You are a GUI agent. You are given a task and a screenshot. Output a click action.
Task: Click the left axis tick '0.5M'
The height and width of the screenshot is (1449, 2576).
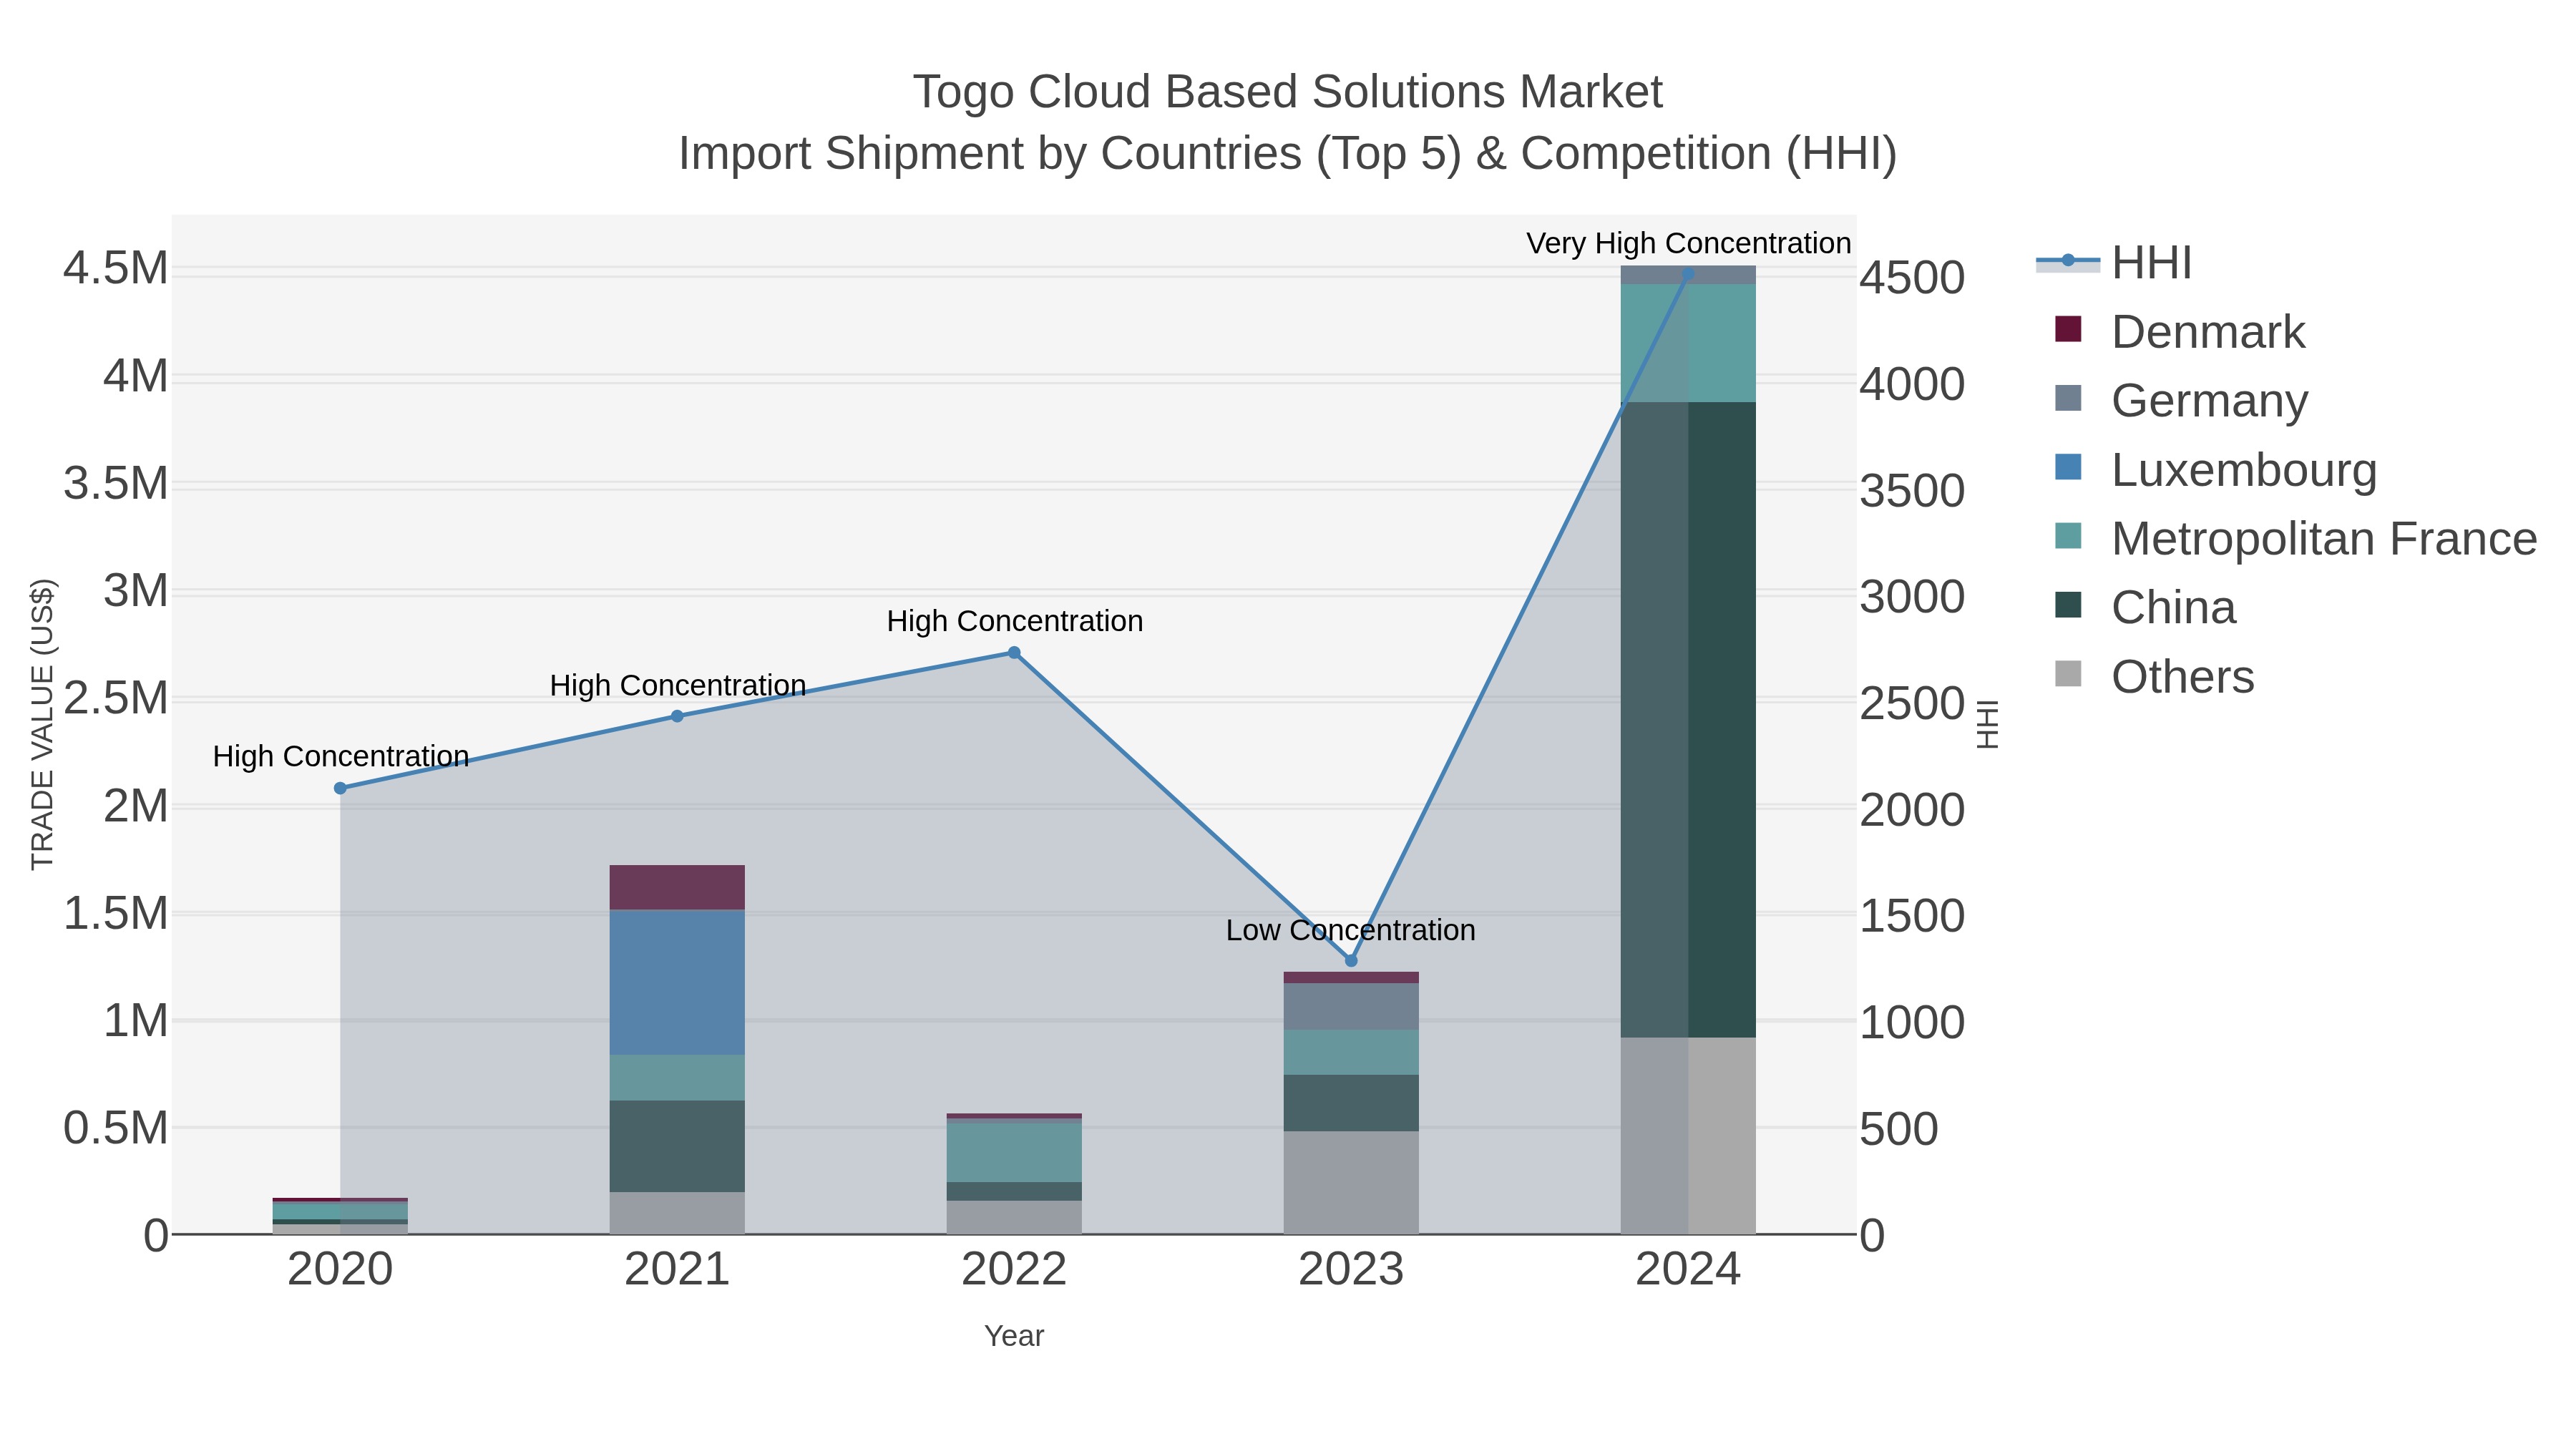[x=116, y=1128]
